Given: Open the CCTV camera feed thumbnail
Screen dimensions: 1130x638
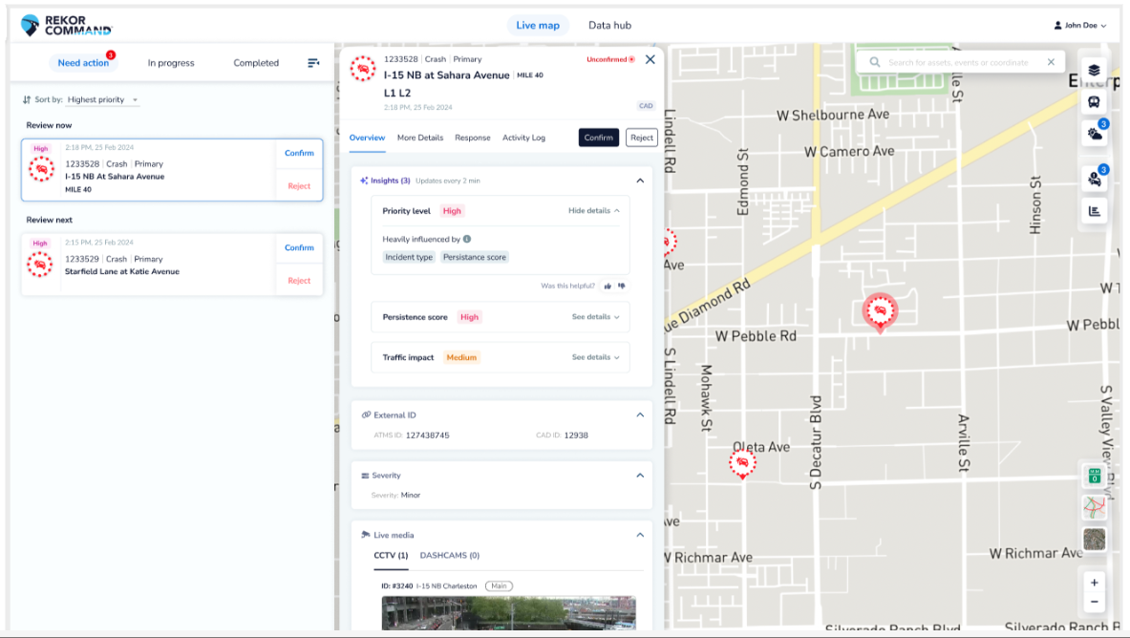Looking at the screenshot, I should [x=509, y=613].
